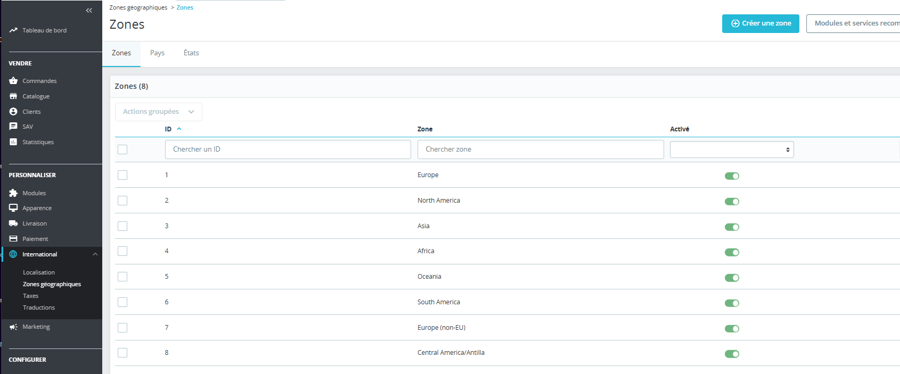This screenshot has width=900, height=374.
Task: Tick the select-all checkbox in filter row
Action: 122,149
